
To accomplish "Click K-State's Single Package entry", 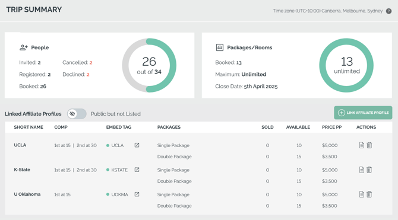I will tap(173, 170).
